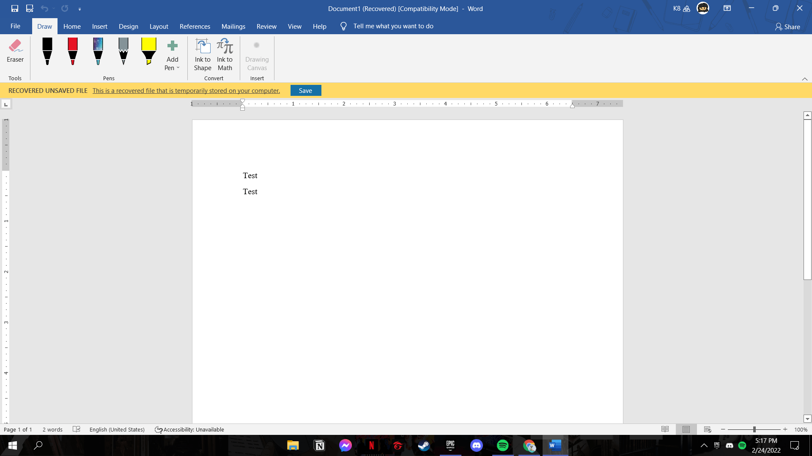812x456 pixels.
Task: Switch to the View tab
Action: [x=295, y=26]
